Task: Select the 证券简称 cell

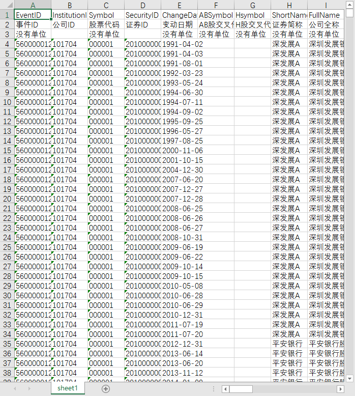Action: coord(289,24)
